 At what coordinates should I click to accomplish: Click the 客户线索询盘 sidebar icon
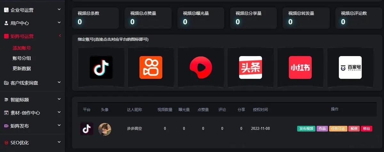coord(6,83)
